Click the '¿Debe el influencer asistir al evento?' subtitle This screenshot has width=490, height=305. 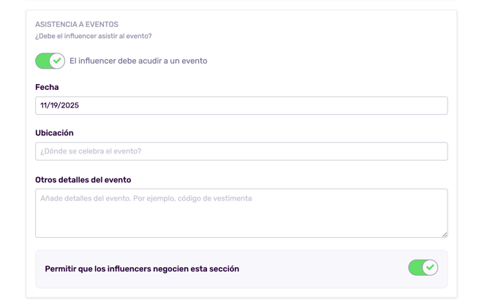click(94, 36)
